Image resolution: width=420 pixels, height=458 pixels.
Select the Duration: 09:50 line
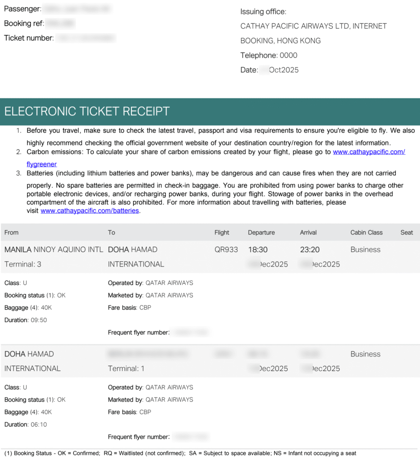point(25,320)
